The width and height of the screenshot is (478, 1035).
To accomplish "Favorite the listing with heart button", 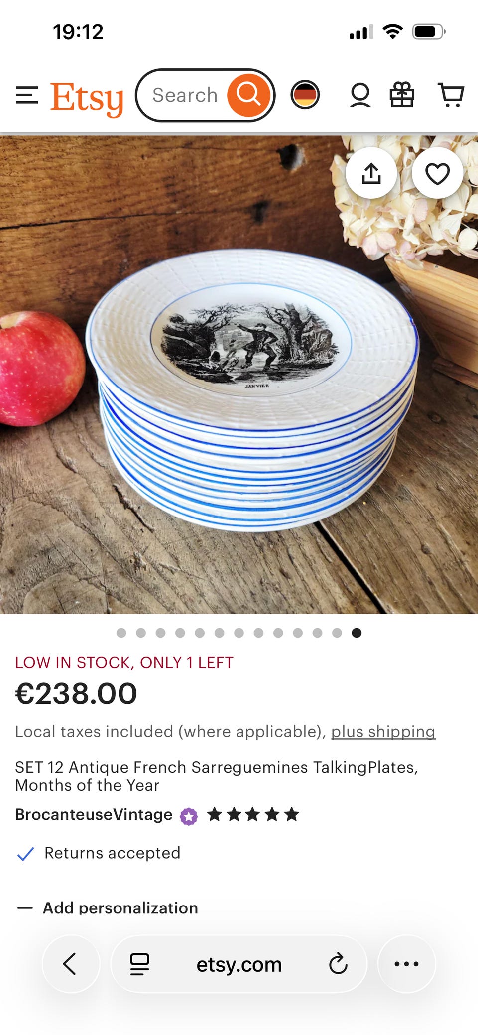I will tap(437, 173).
